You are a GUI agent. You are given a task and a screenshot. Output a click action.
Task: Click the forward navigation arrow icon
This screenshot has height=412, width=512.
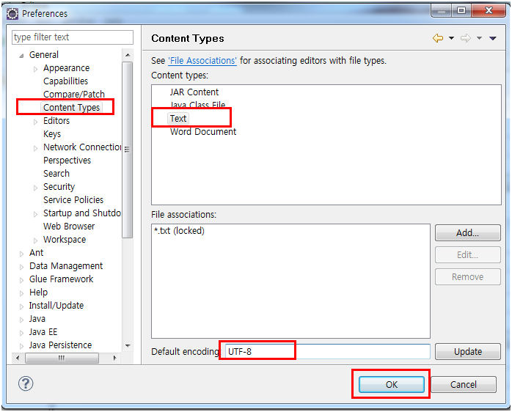(465, 38)
